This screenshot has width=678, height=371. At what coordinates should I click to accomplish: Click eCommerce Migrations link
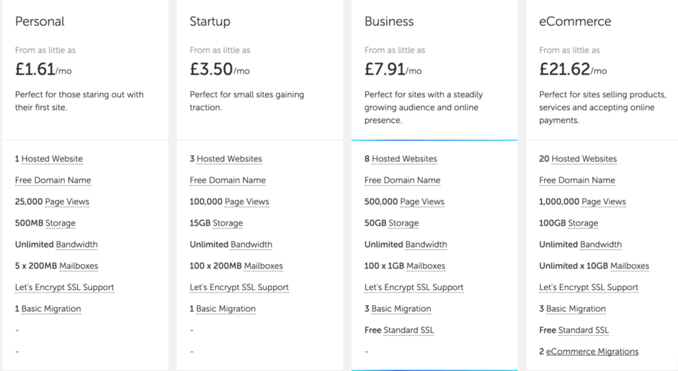tap(592, 352)
